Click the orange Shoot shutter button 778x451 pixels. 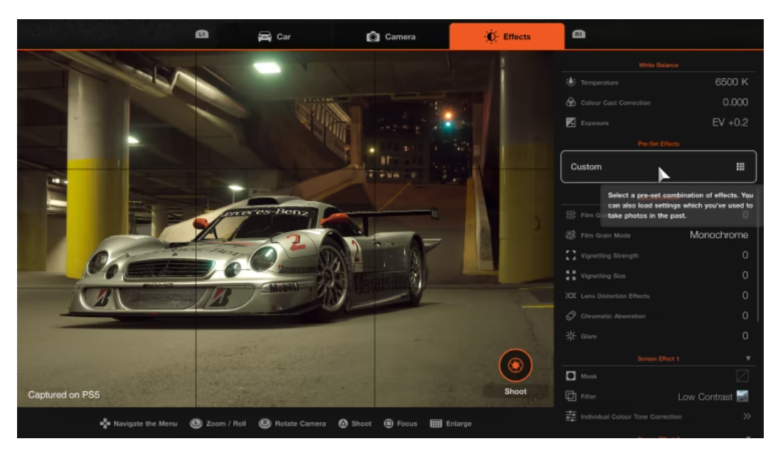coord(516,366)
